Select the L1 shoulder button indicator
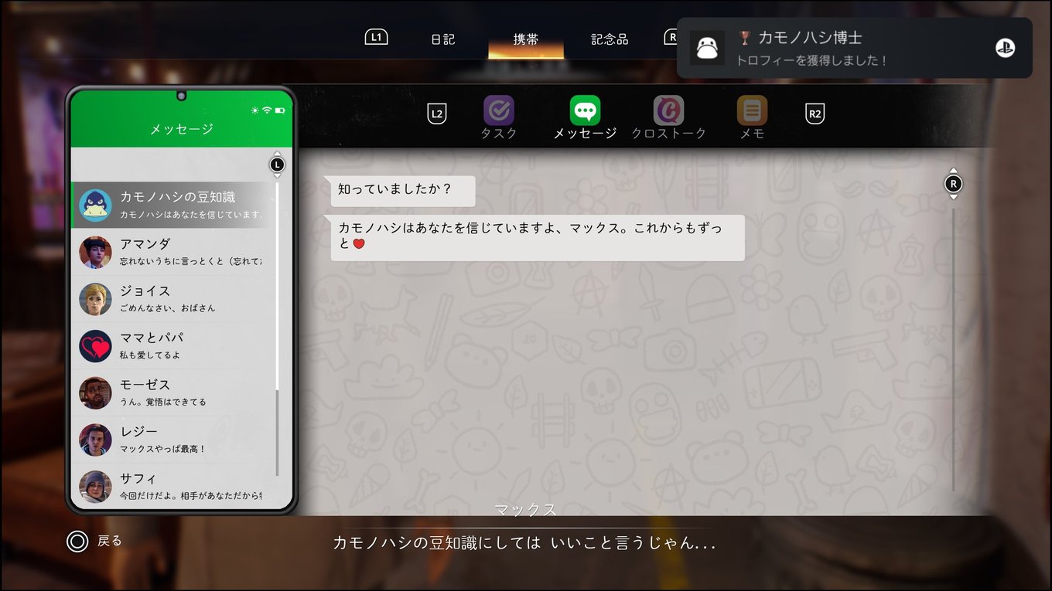 [376, 37]
